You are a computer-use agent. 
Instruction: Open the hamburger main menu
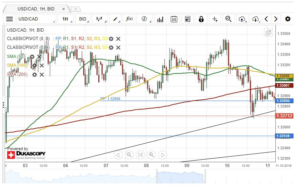pos(9,19)
